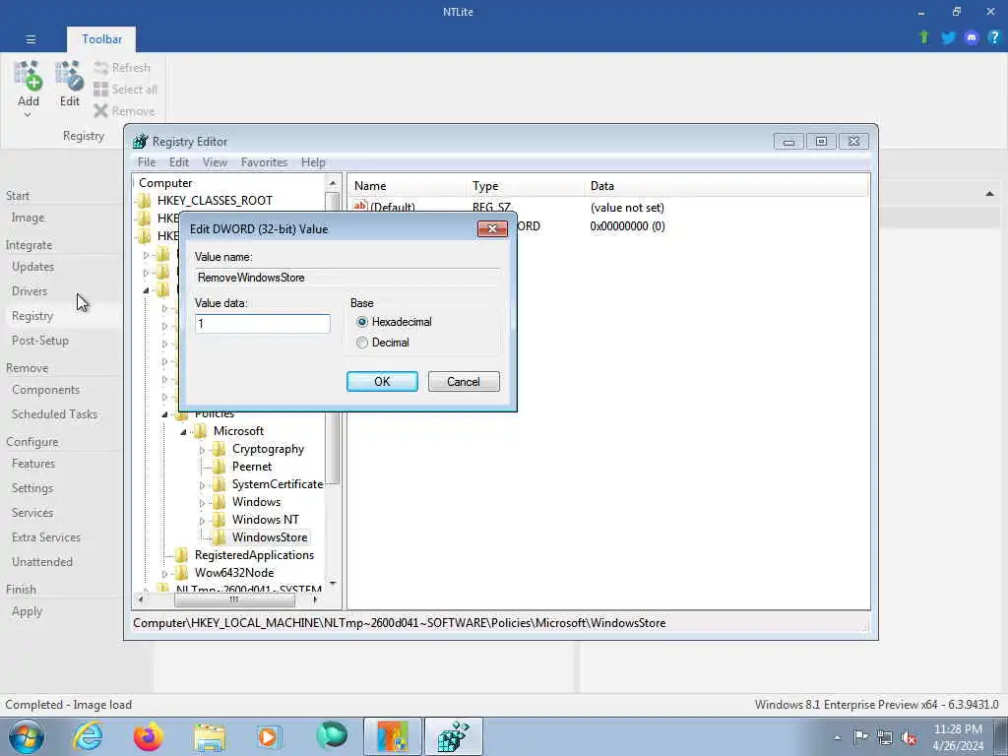The height and width of the screenshot is (756, 1008).
Task: Open the Favorites menu in Registry Editor
Action: click(x=264, y=162)
